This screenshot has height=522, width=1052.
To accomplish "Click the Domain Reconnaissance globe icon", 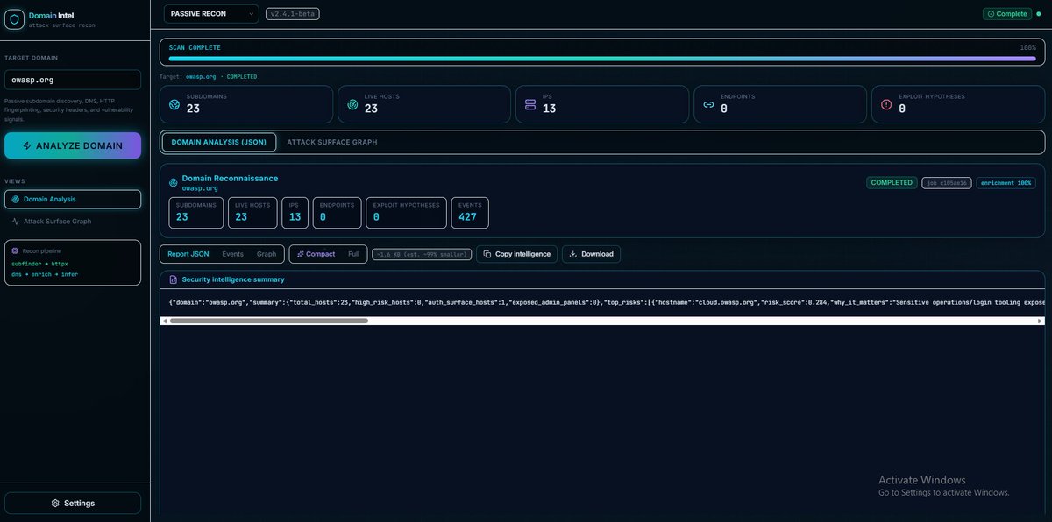I will [174, 182].
